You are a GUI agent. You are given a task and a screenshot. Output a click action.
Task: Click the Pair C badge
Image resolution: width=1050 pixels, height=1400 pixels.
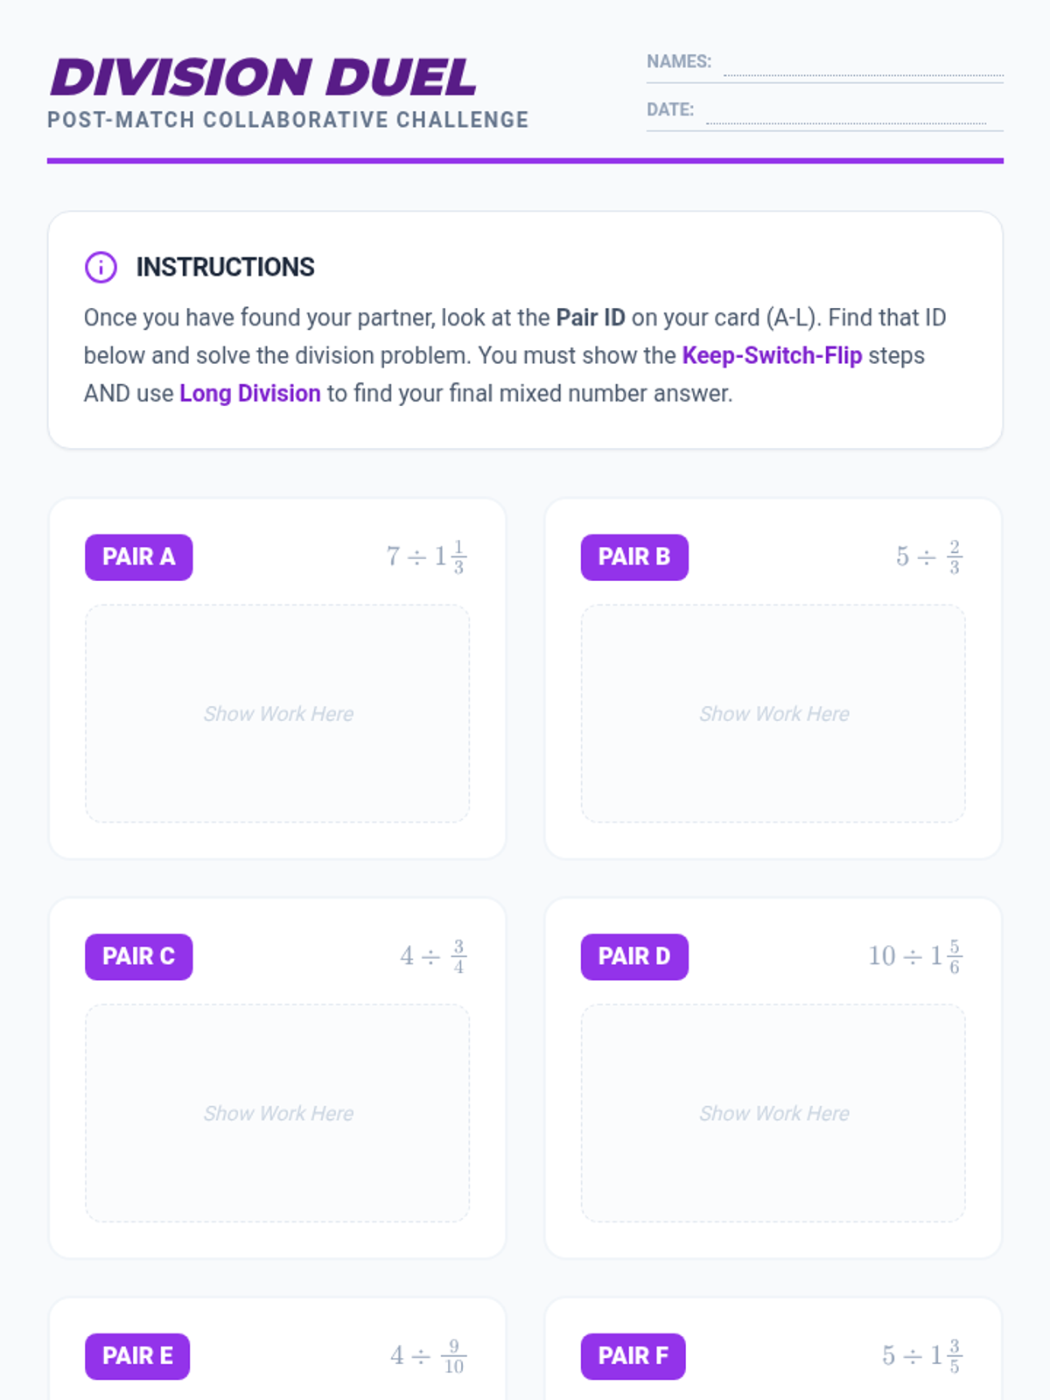138,956
